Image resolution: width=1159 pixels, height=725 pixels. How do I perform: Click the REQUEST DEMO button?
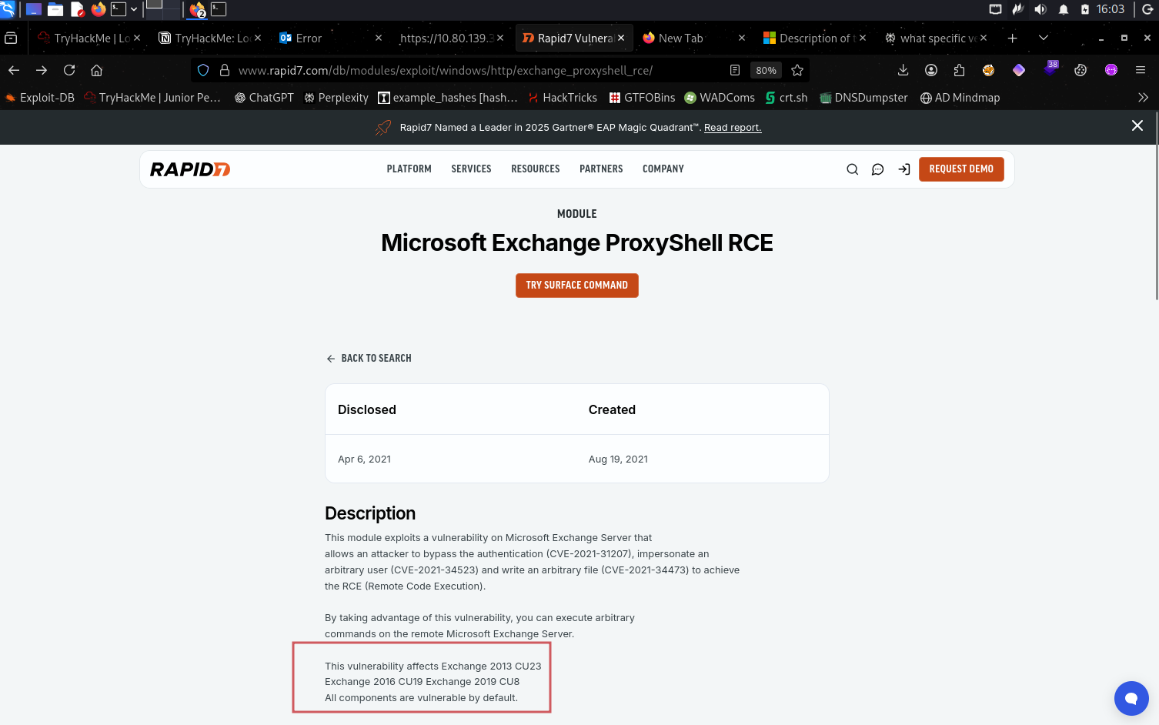(x=960, y=169)
